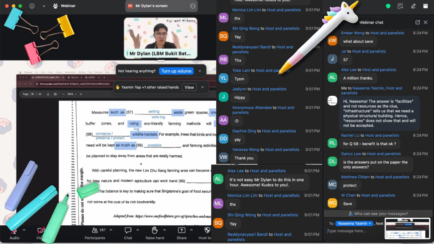Open the Apple menu in the shared screen
Viewport: 434px width, 244px height.
pyautogui.click(x=20, y=72)
